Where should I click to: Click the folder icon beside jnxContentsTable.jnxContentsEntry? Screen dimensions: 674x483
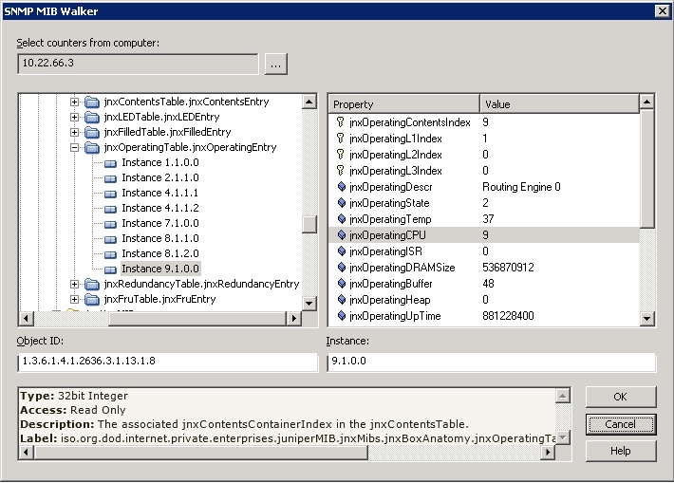coord(92,102)
